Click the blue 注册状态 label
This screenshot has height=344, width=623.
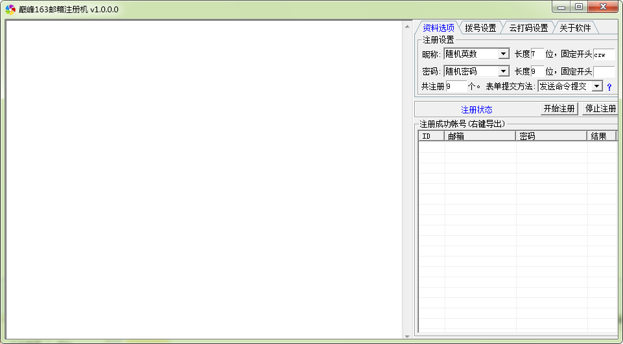(476, 109)
